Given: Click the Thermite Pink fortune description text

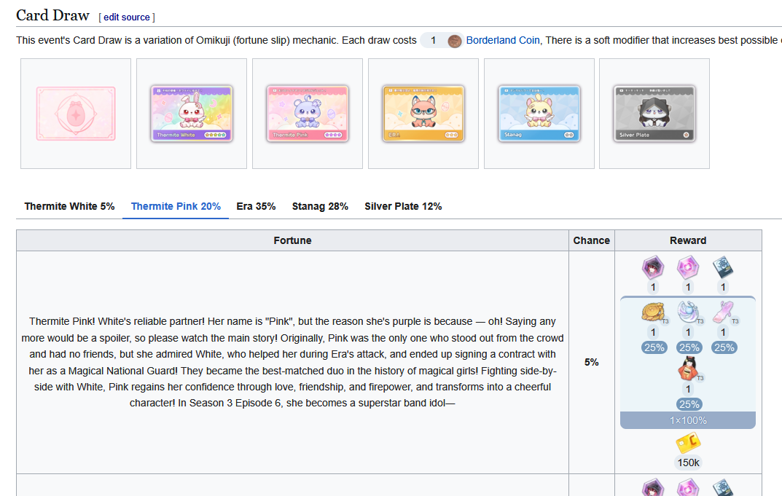Looking at the screenshot, I should pyautogui.click(x=292, y=362).
